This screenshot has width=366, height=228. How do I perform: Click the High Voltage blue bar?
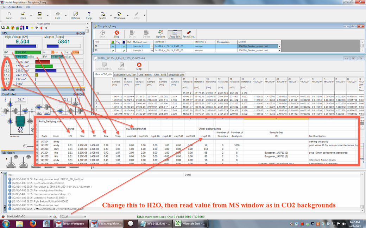pyautogui.click(x=21, y=46)
